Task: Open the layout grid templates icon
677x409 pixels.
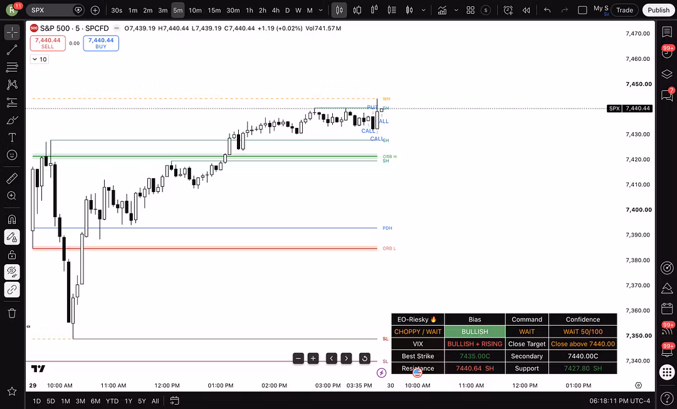Action: pos(471,10)
